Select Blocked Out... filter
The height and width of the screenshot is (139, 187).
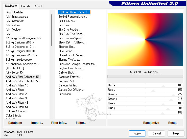coord(67,47)
